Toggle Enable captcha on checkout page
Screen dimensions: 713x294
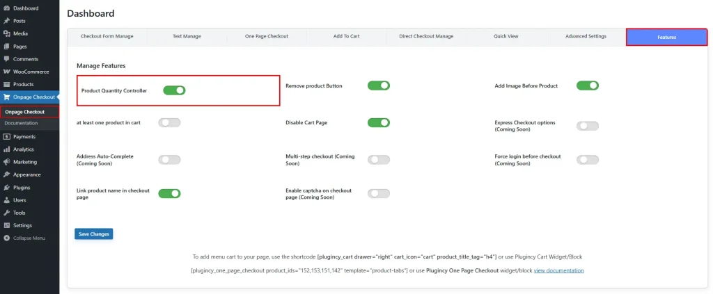click(x=379, y=194)
